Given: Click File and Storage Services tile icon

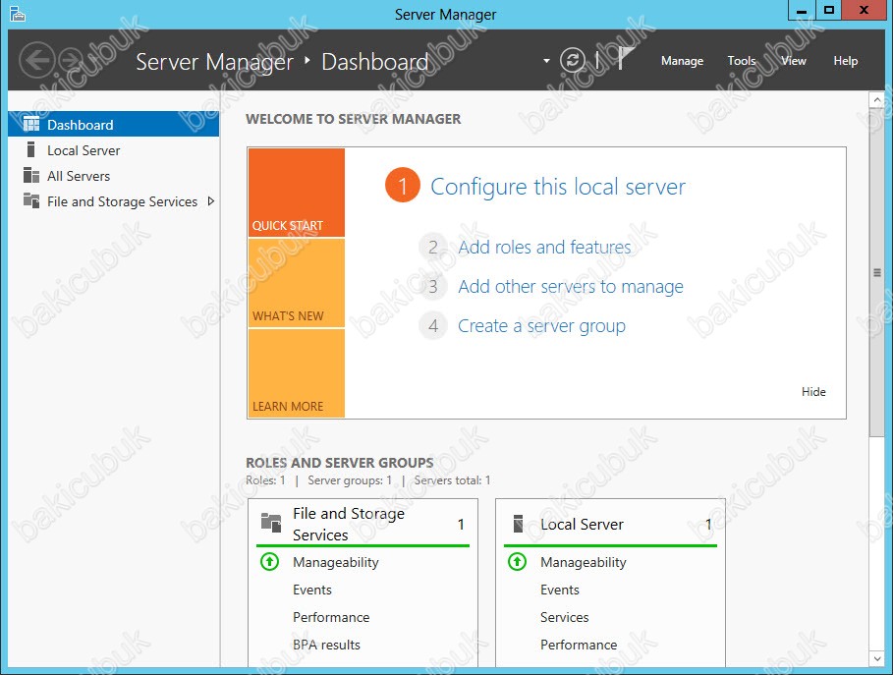Looking at the screenshot, I should pyautogui.click(x=271, y=523).
